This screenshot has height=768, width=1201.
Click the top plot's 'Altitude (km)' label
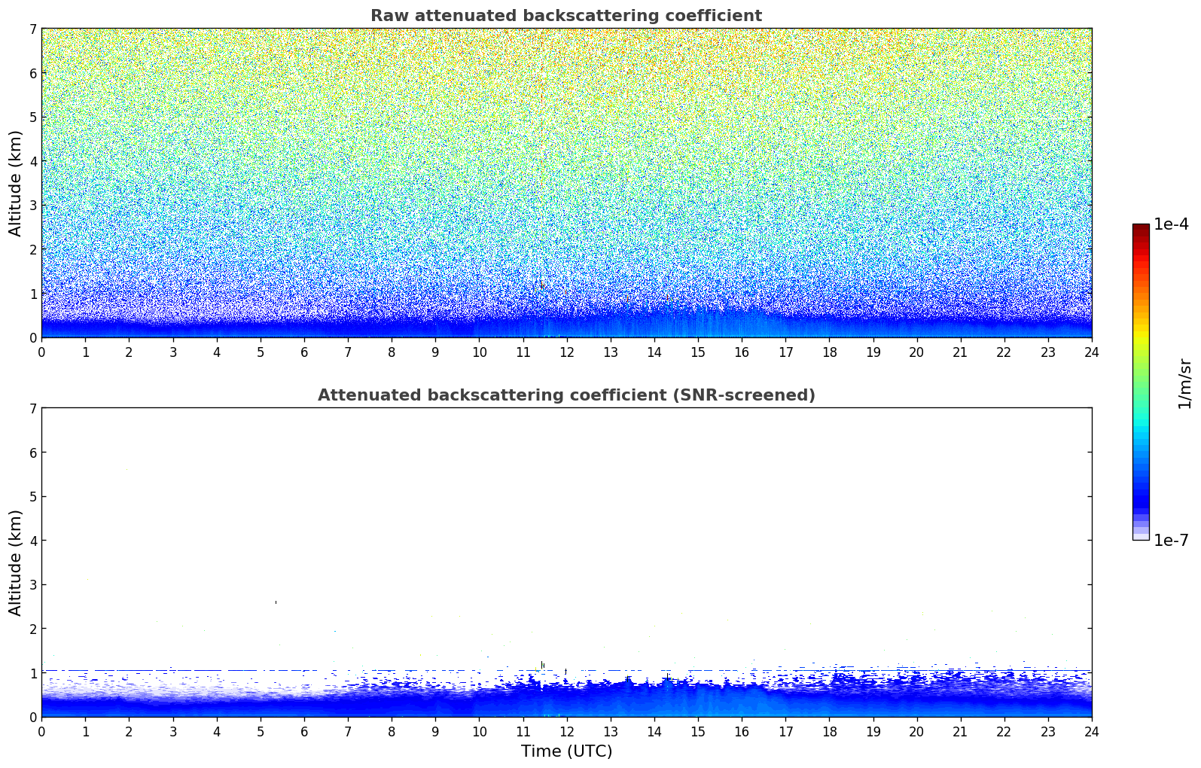pyautogui.click(x=16, y=183)
